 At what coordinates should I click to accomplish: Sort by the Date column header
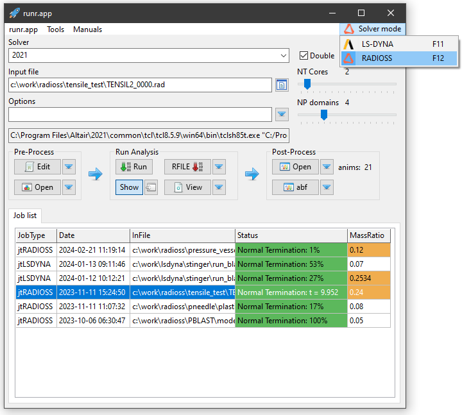[93, 235]
